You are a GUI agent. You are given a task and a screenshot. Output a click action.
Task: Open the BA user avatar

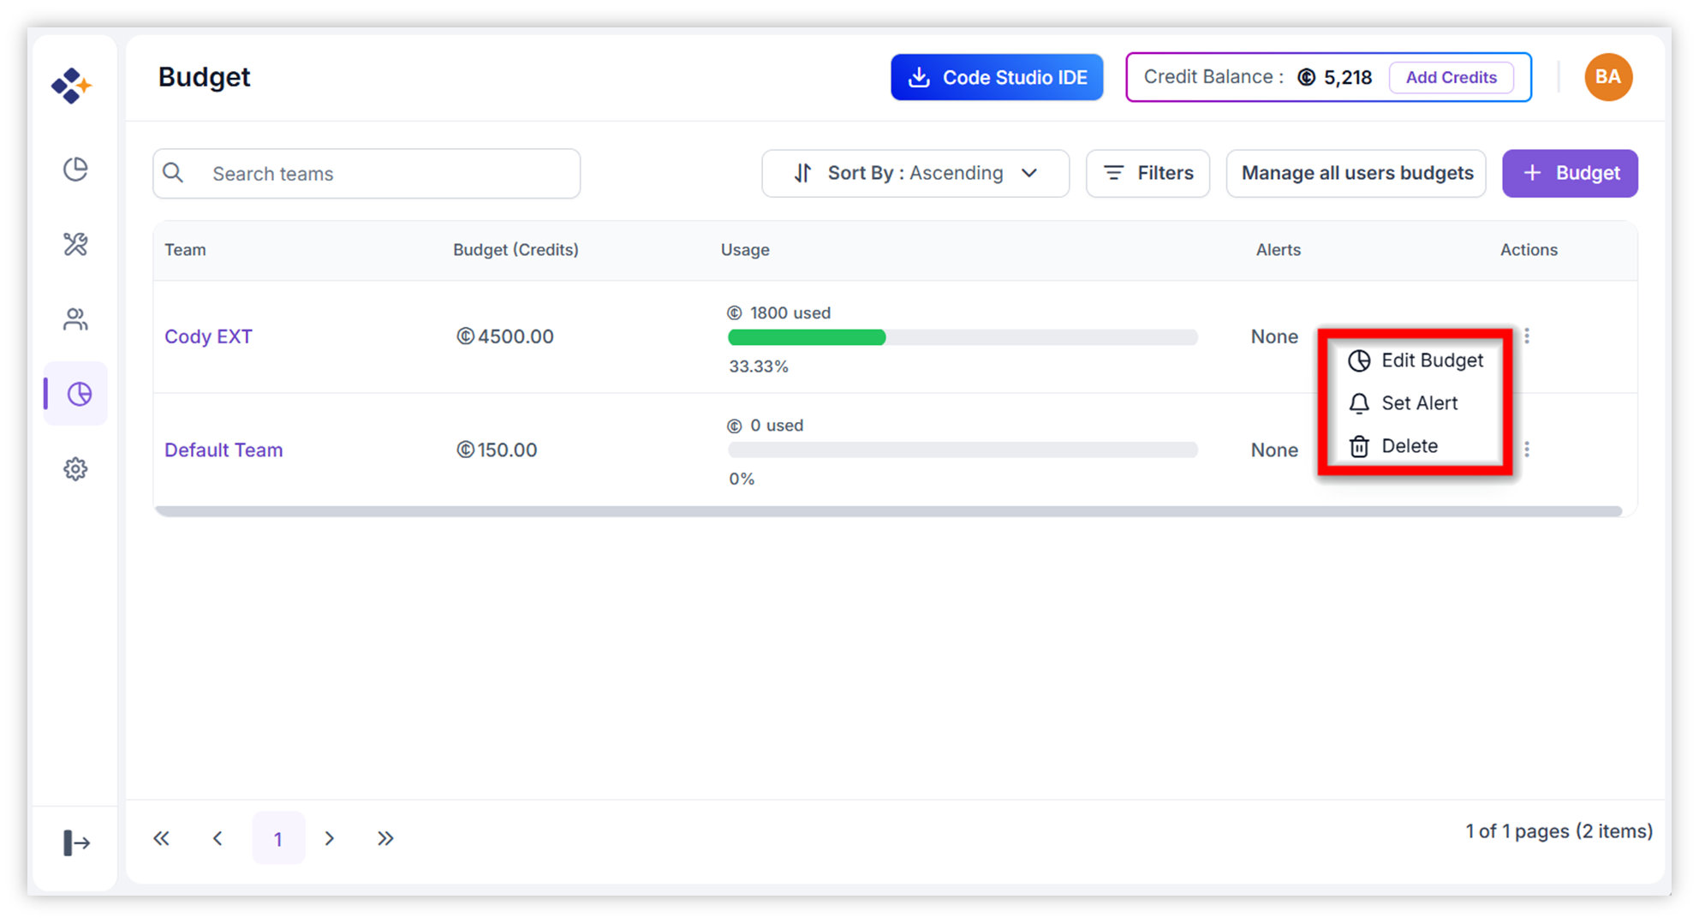[x=1607, y=77]
